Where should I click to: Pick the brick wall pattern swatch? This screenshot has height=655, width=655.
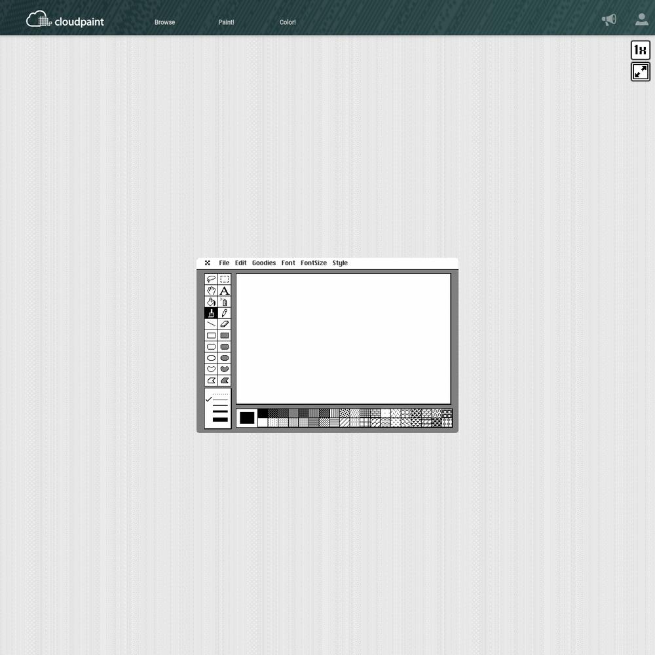tap(375, 413)
